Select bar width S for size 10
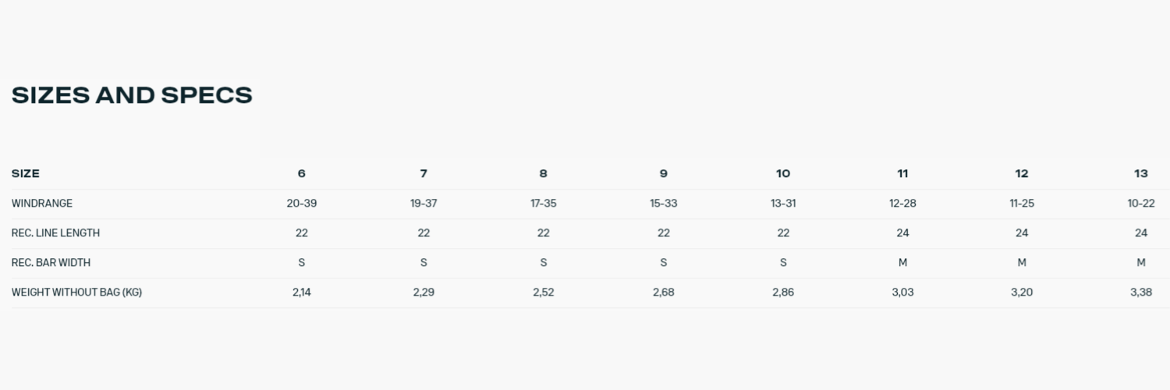Viewport: 1170px width, 390px height. tap(783, 263)
